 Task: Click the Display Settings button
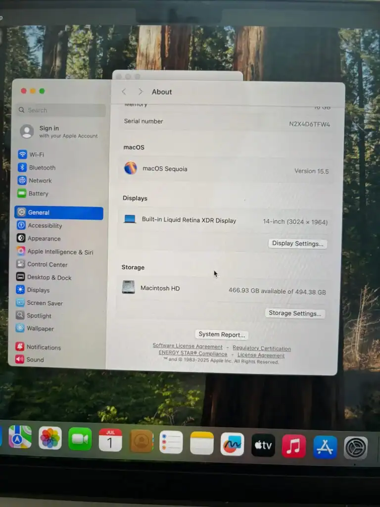point(297,244)
